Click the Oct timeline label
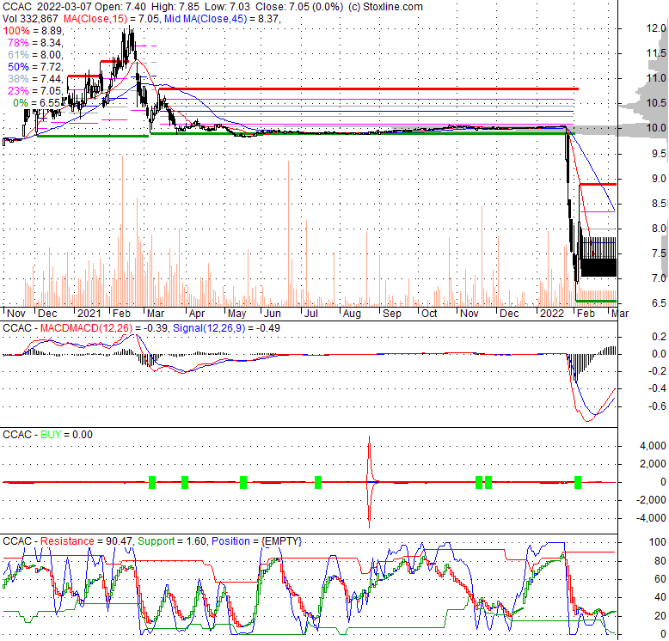 [429, 314]
